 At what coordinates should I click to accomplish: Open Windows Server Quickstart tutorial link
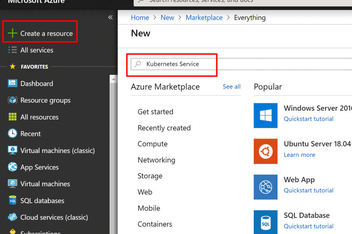(308, 119)
